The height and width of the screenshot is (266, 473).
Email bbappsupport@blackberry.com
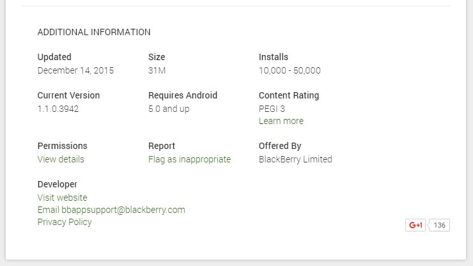tap(111, 210)
